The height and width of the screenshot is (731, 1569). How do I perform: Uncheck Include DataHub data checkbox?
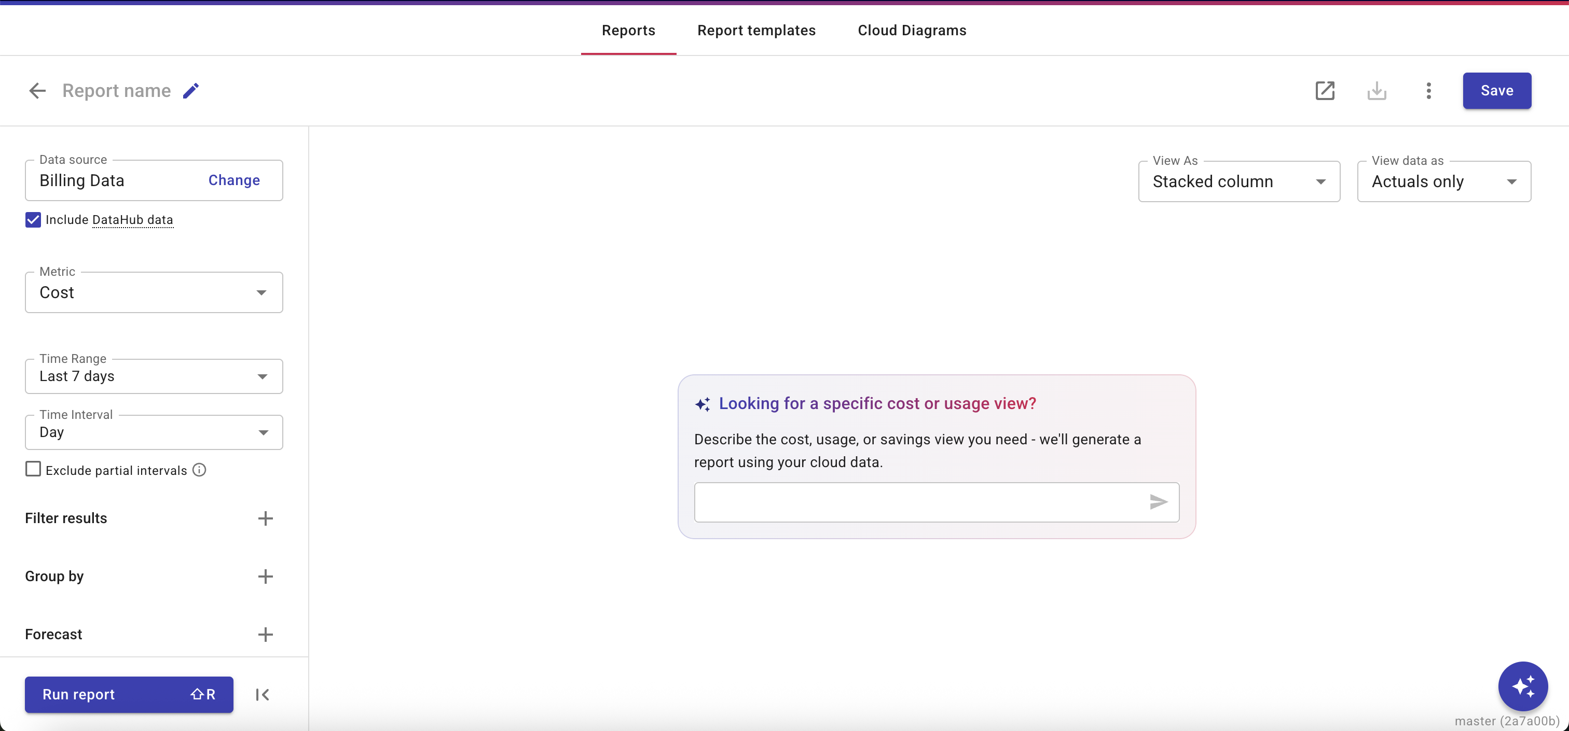click(33, 220)
